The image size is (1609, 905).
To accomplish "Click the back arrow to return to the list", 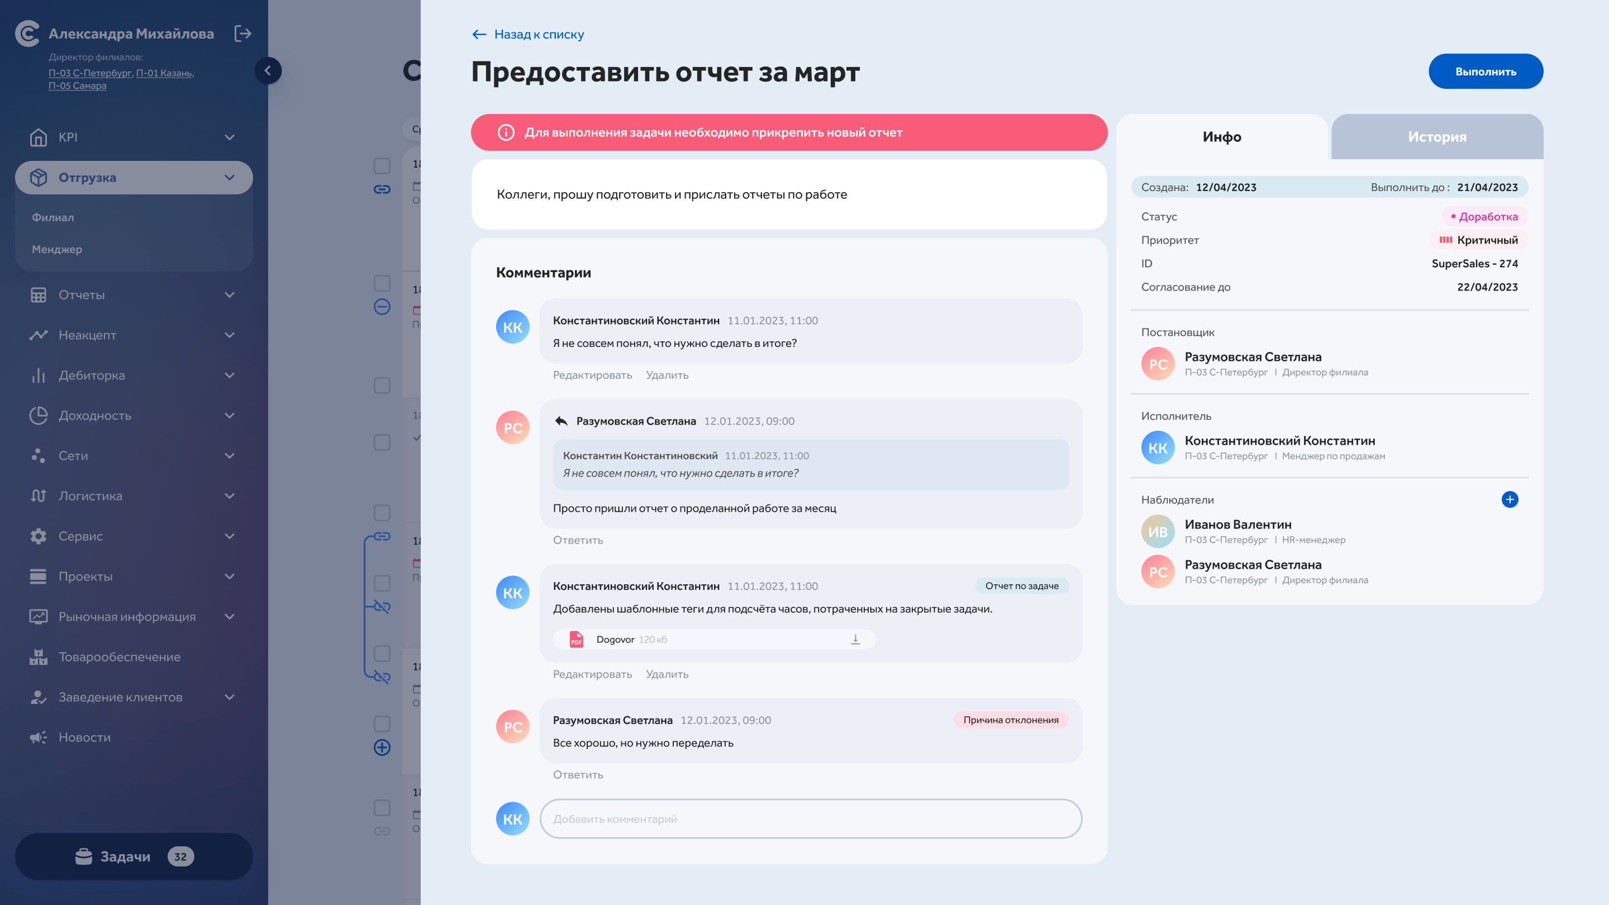I will tap(479, 34).
